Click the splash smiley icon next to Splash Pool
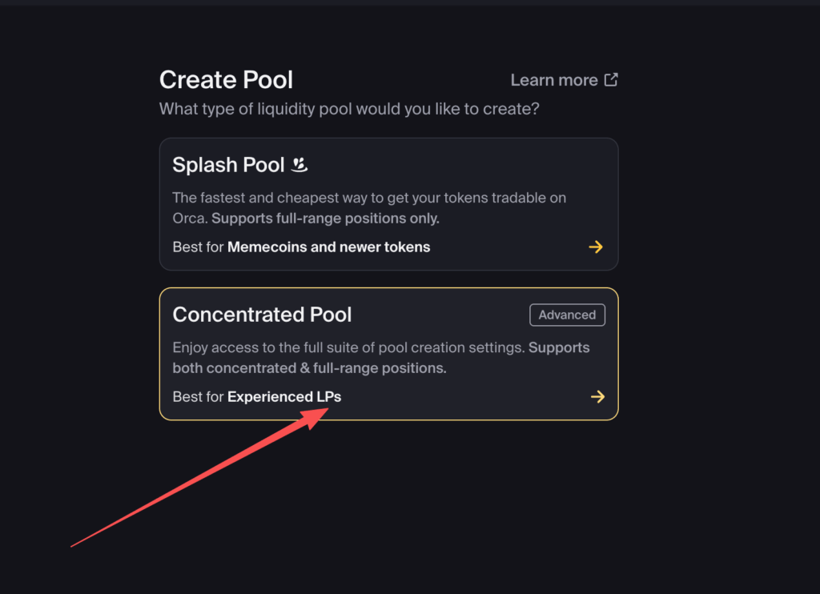 tap(299, 165)
